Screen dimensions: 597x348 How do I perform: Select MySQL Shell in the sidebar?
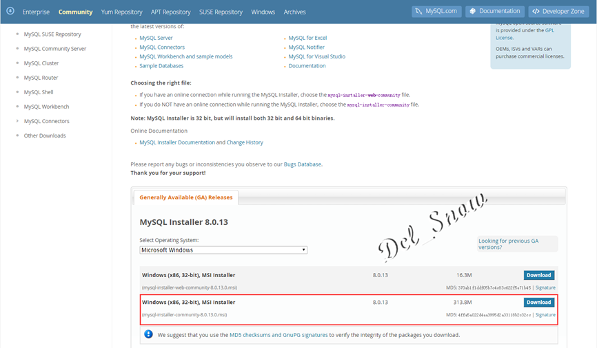[x=39, y=92]
